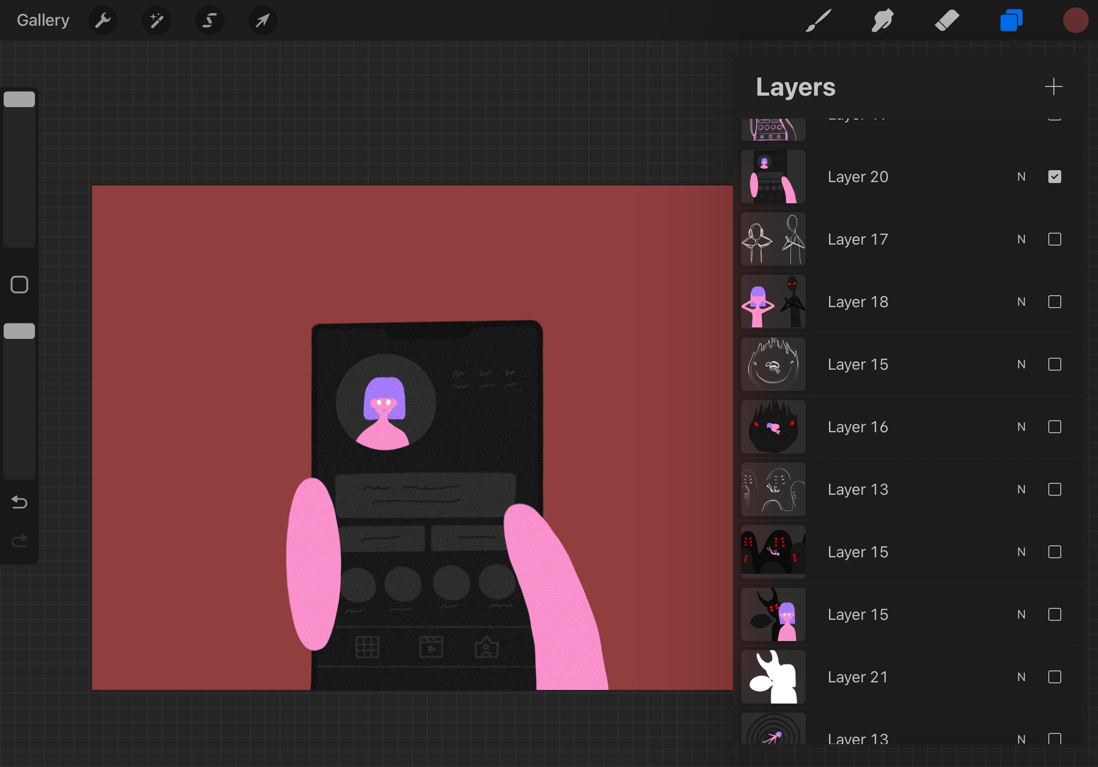Open blend mode N for Layer 13 outline sketch
Image resolution: width=1098 pixels, height=767 pixels.
pos(1022,489)
